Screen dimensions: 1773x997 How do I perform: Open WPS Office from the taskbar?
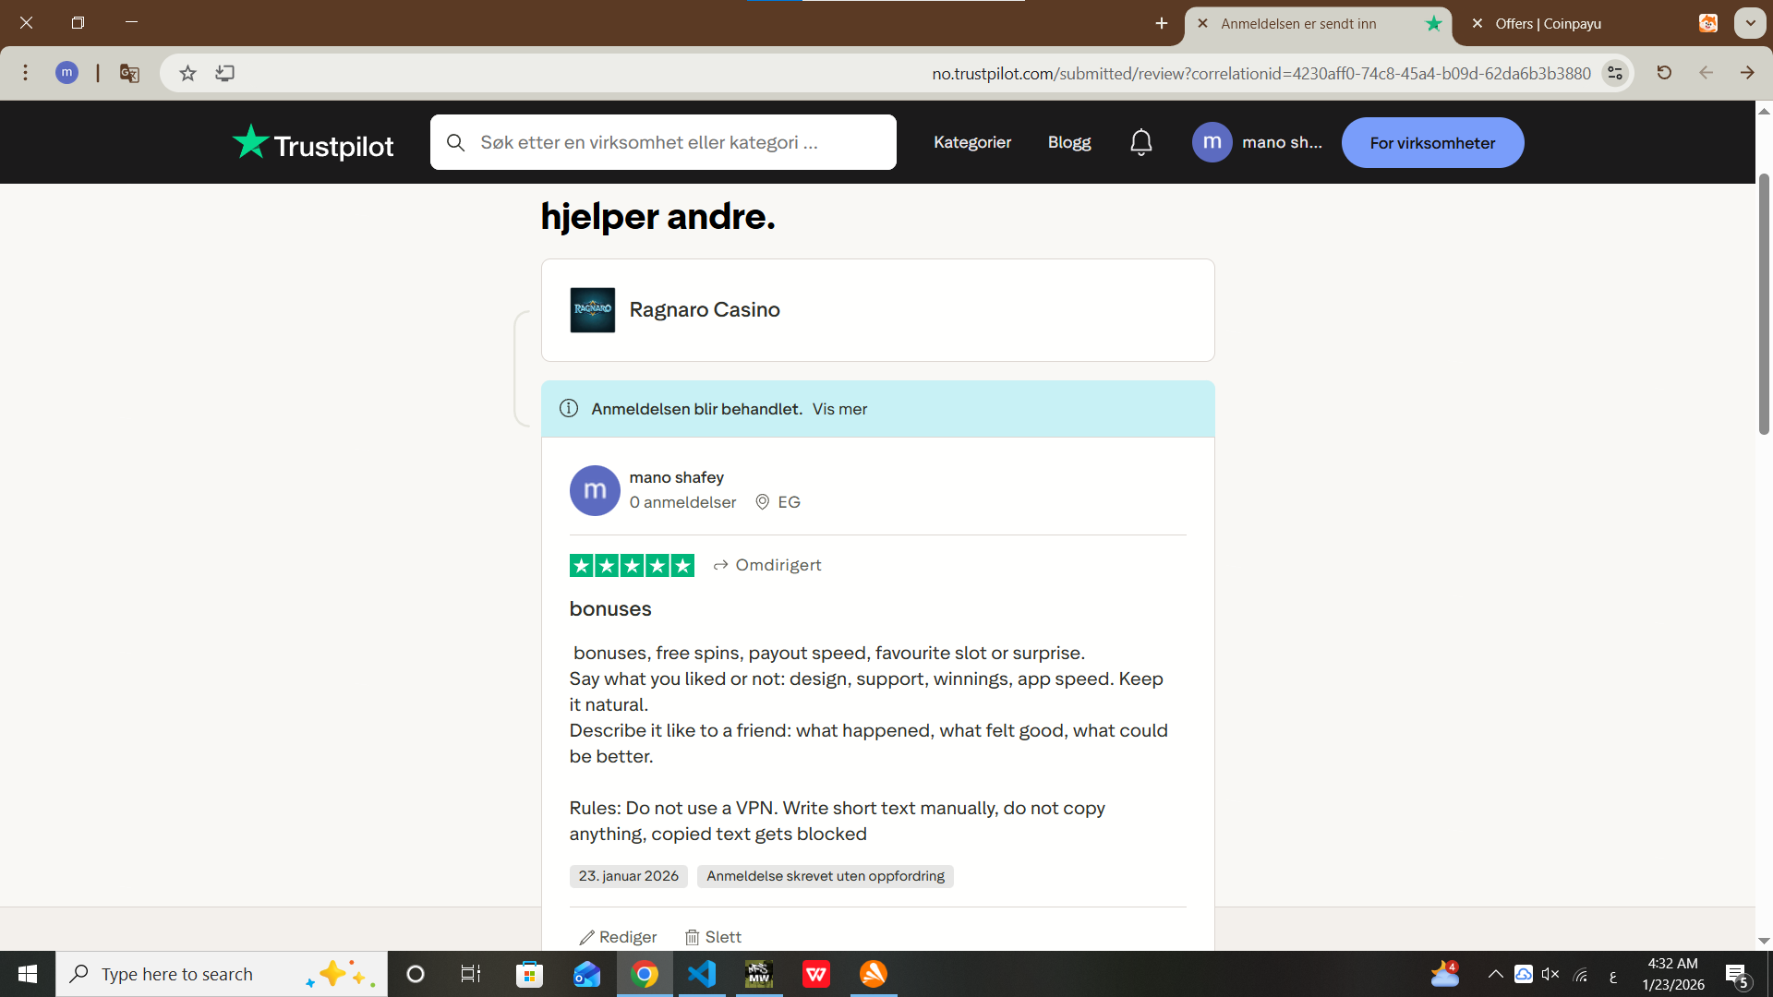[816, 974]
